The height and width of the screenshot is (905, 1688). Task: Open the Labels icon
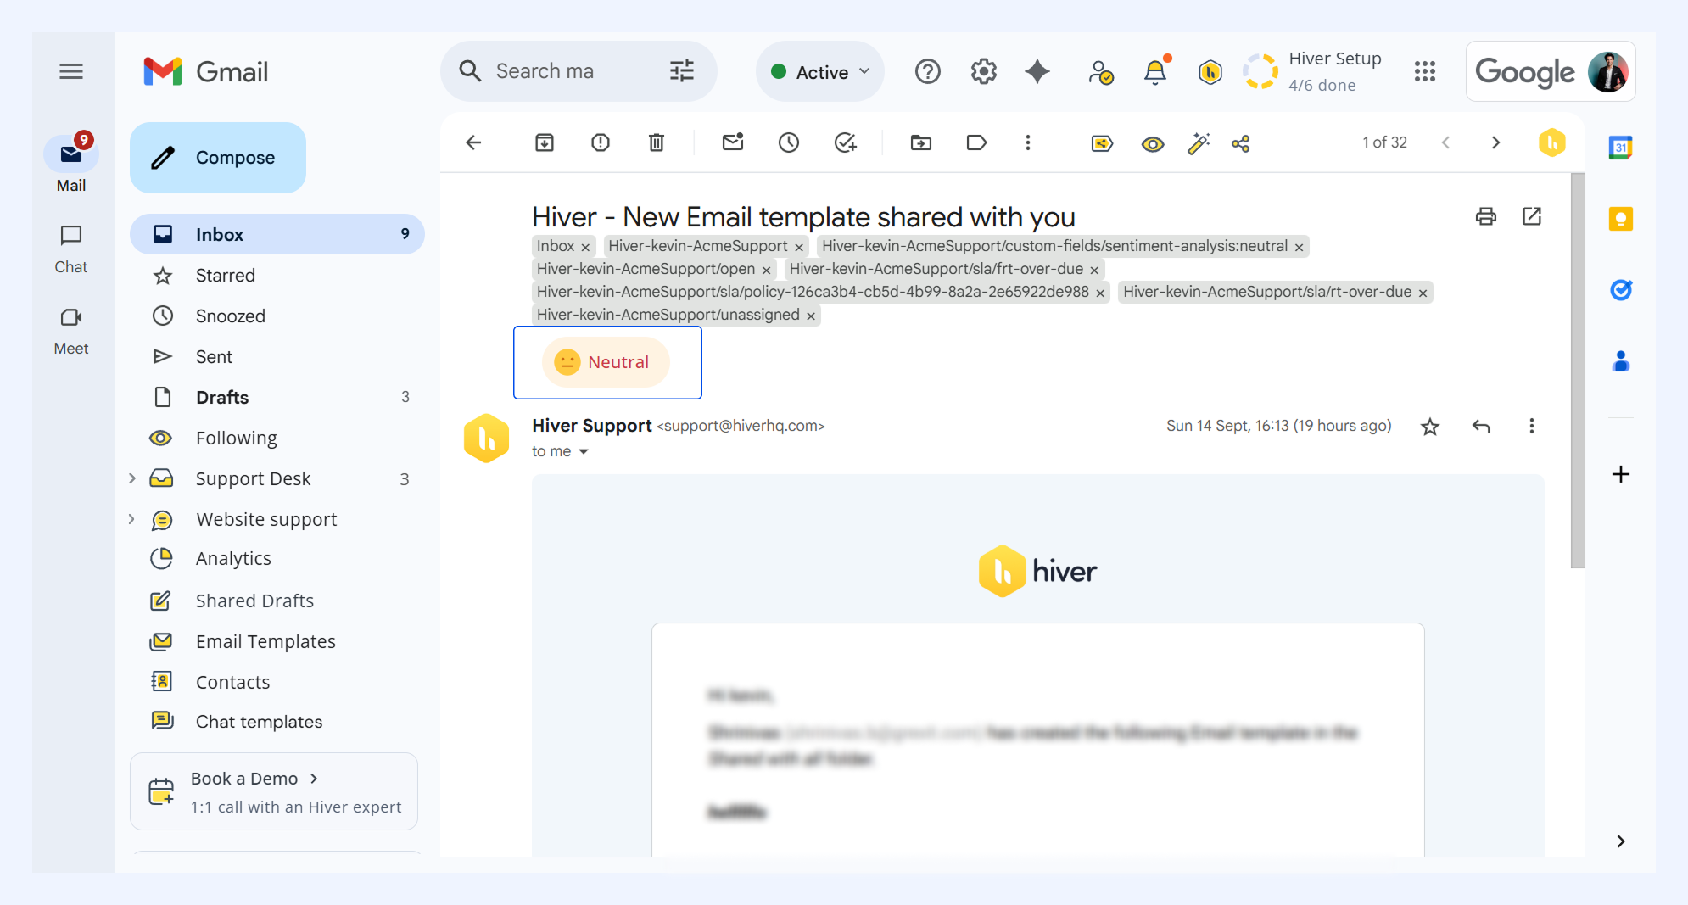(977, 142)
